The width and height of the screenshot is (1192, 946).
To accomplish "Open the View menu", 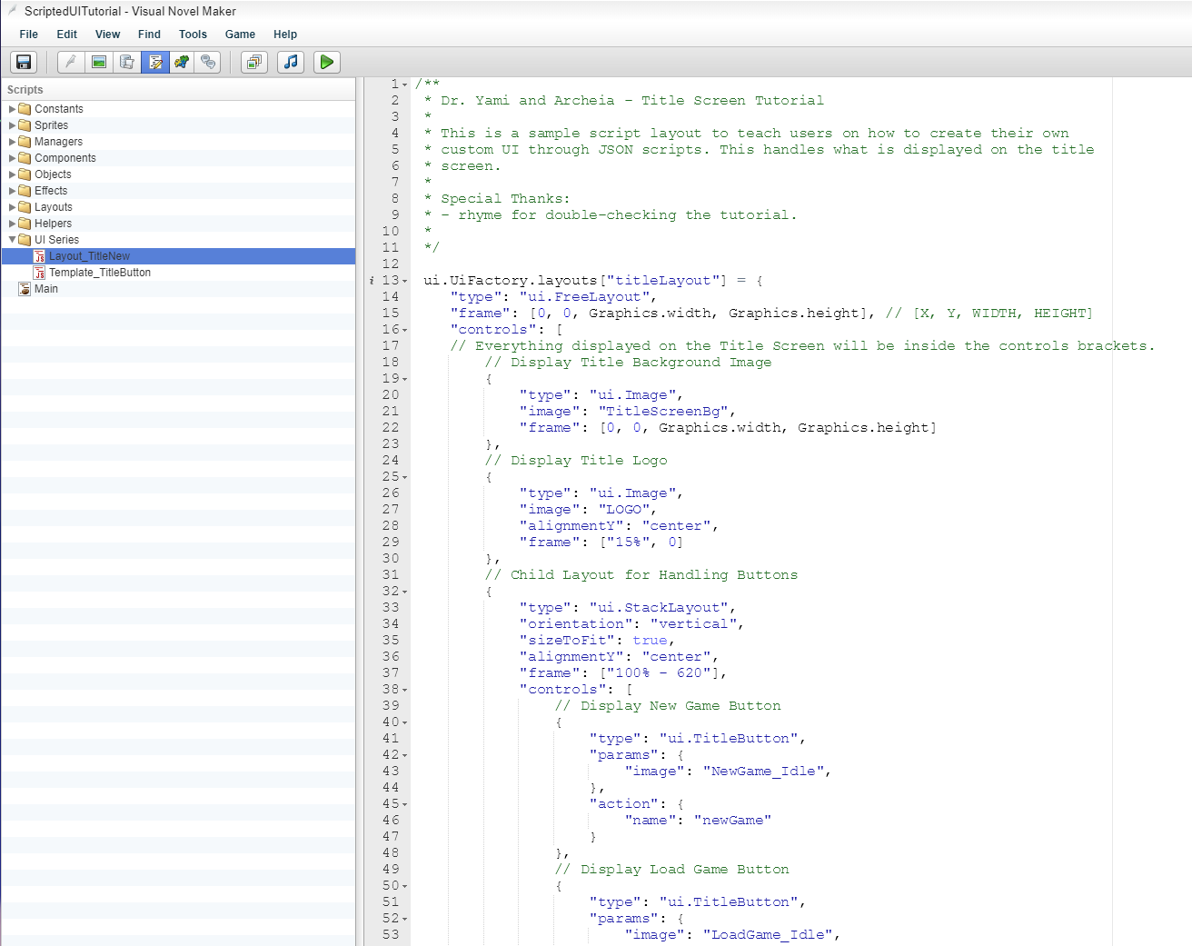I will tap(108, 35).
